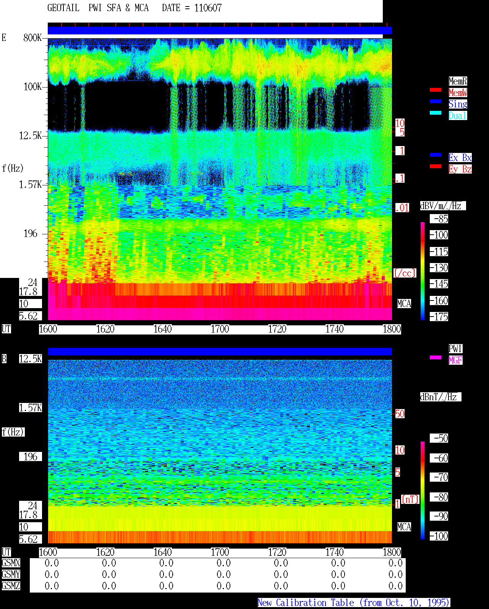
Task: Click the 1700 UT tick under the E spectrogram
Action: click(220, 329)
